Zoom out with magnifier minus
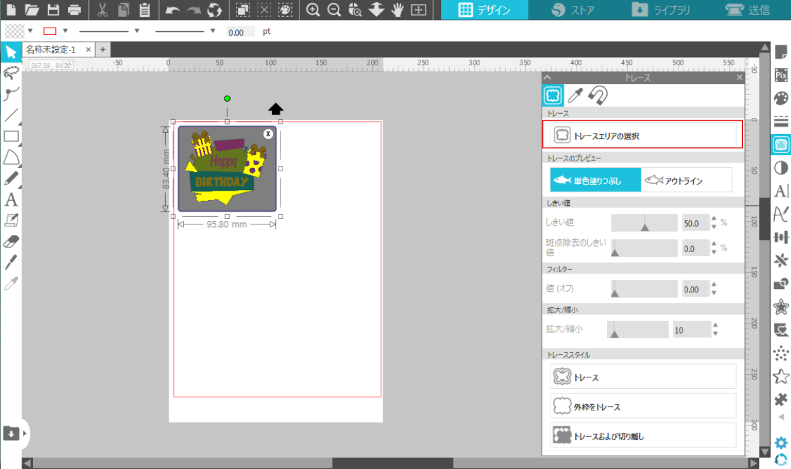The width and height of the screenshot is (791, 469). (333, 9)
